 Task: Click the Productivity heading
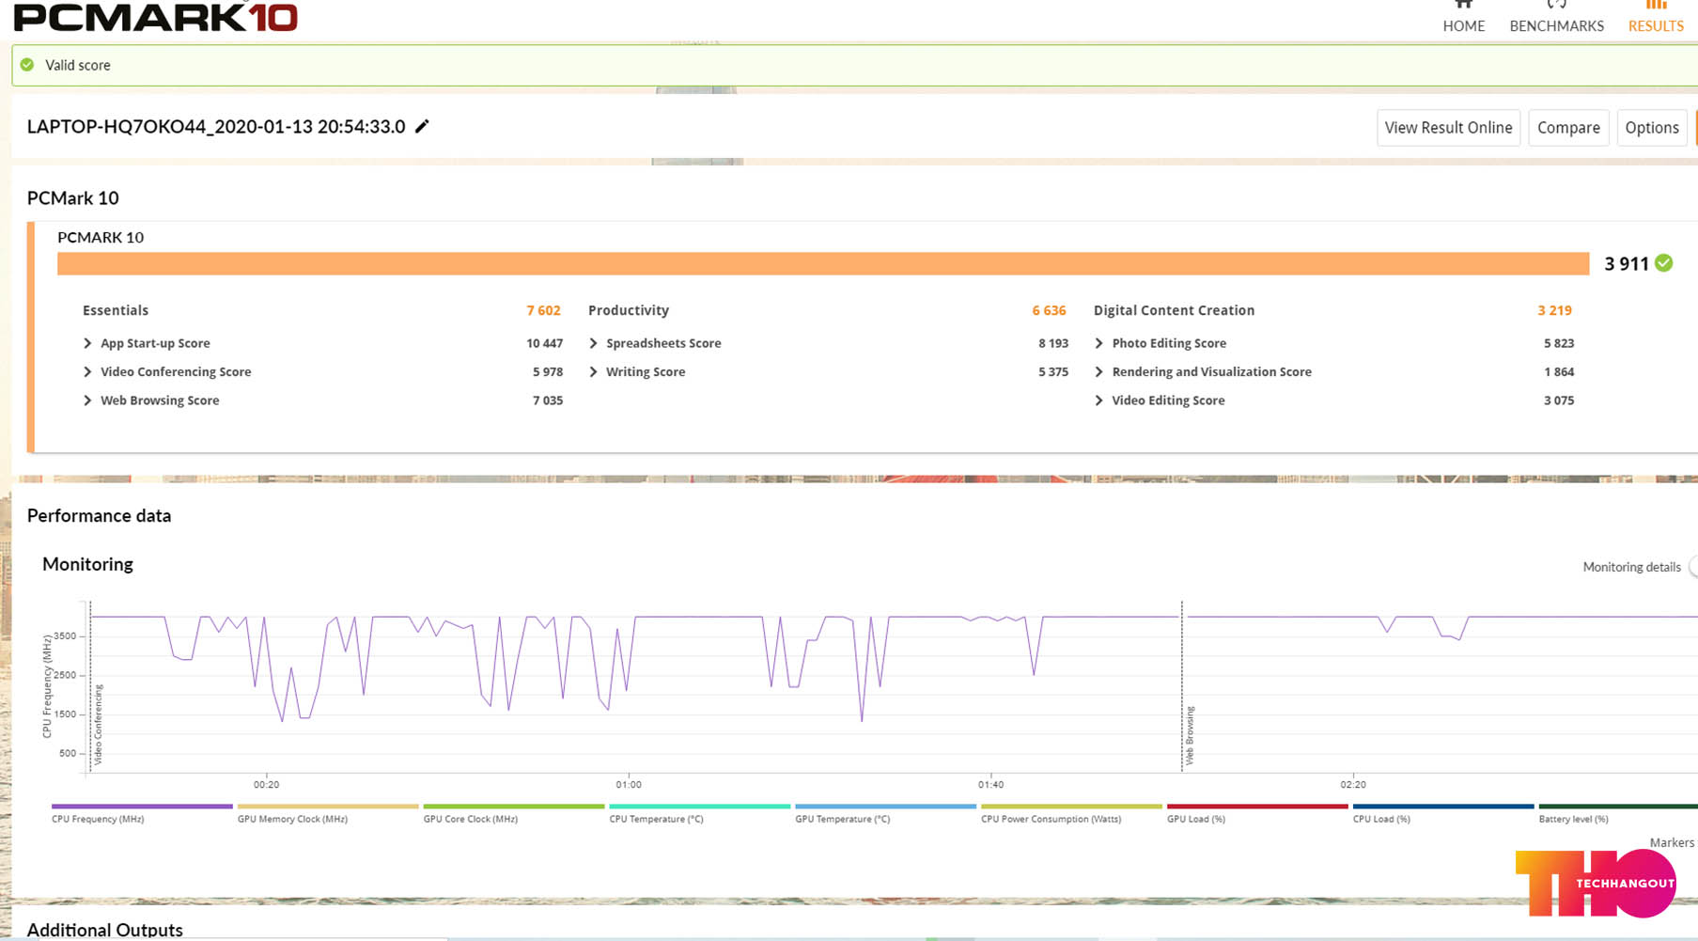point(629,310)
